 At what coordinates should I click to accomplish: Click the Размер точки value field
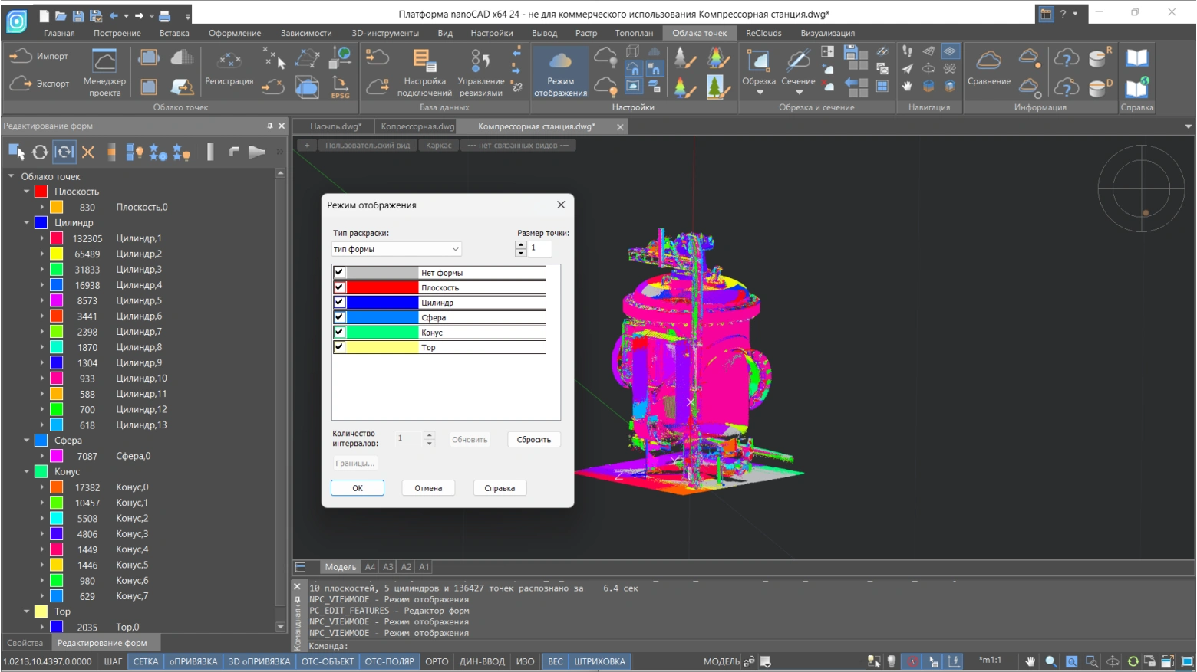pyautogui.click(x=539, y=248)
